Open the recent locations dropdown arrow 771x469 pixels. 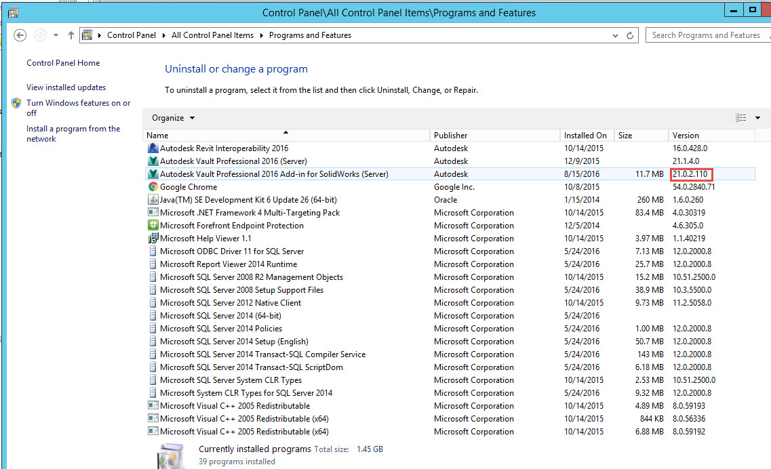(56, 35)
